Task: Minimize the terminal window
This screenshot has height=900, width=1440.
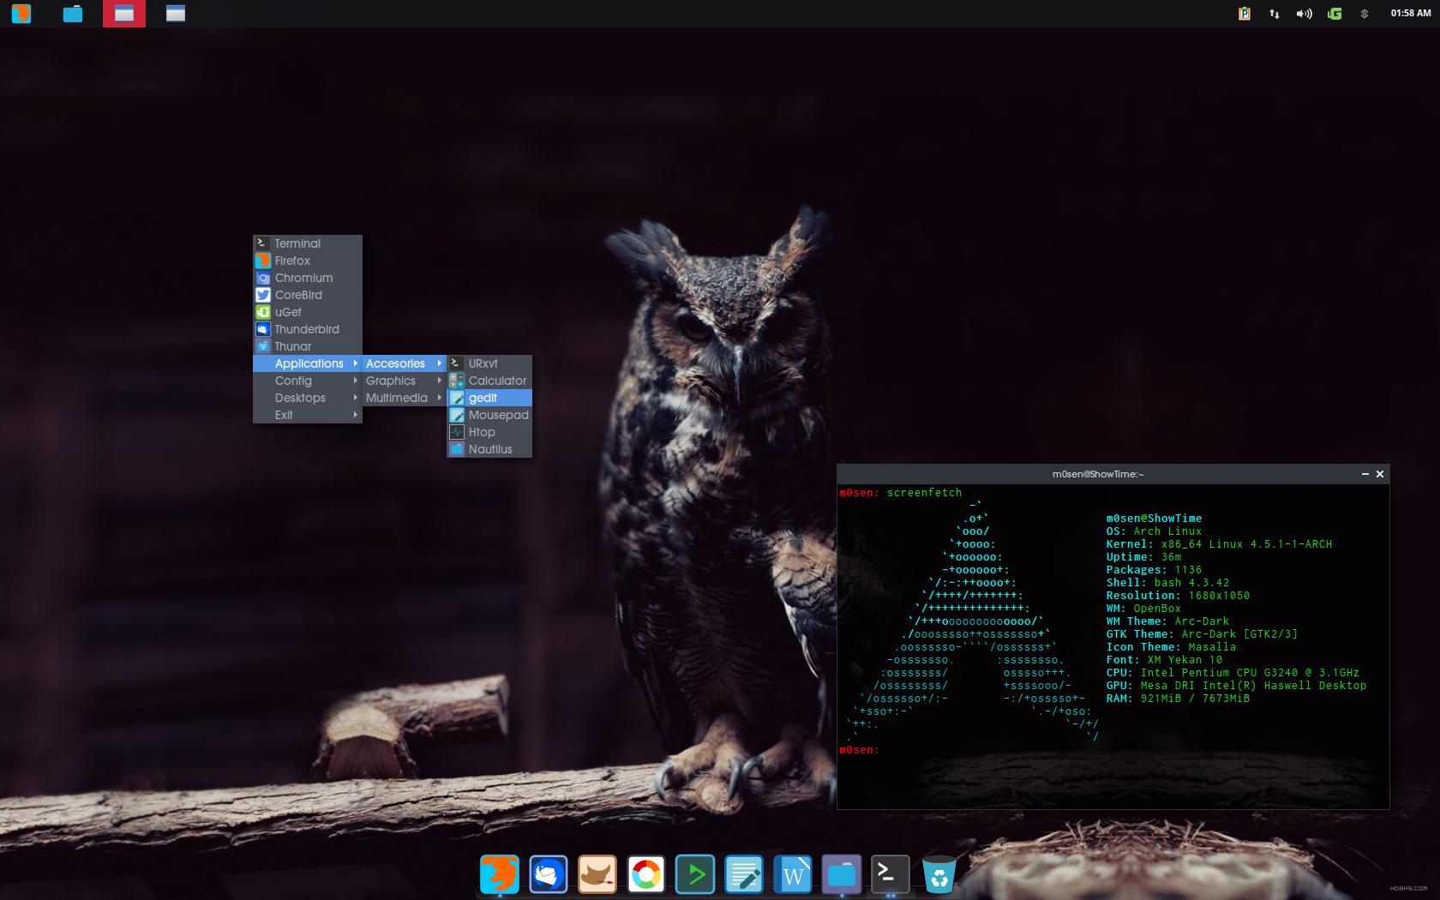Action: pyautogui.click(x=1365, y=474)
